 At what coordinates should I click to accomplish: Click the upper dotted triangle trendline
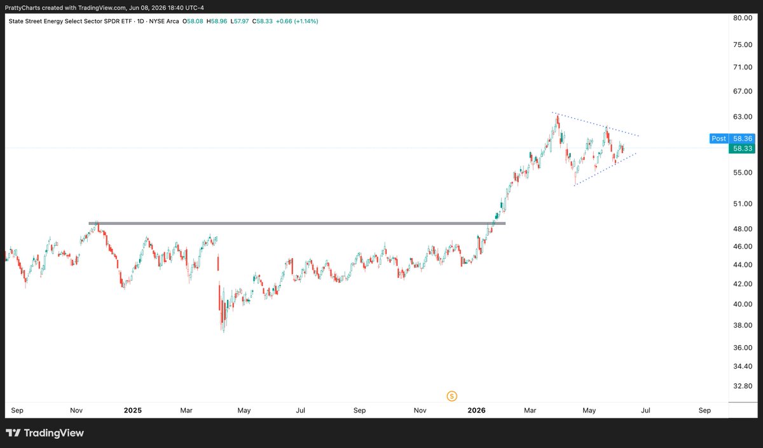(595, 125)
